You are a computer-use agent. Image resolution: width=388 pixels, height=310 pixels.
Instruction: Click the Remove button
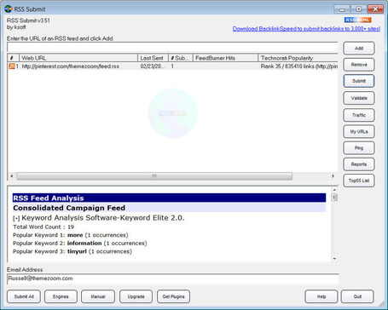coord(359,65)
